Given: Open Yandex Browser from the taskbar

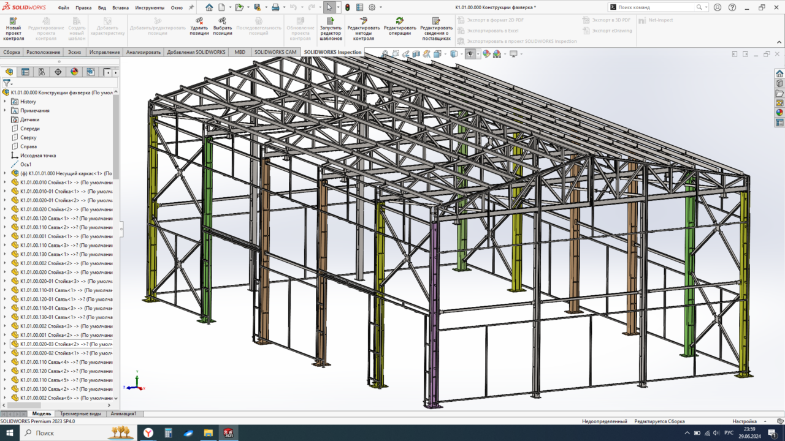Looking at the screenshot, I should click(x=149, y=433).
